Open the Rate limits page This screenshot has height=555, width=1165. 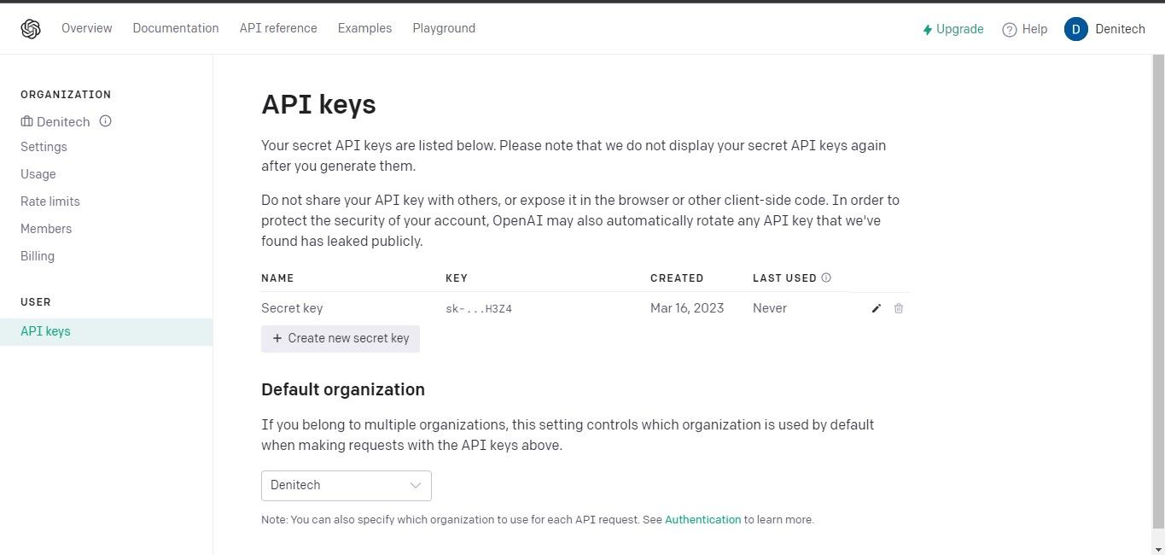pyautogui.click(x=50, y=201)
